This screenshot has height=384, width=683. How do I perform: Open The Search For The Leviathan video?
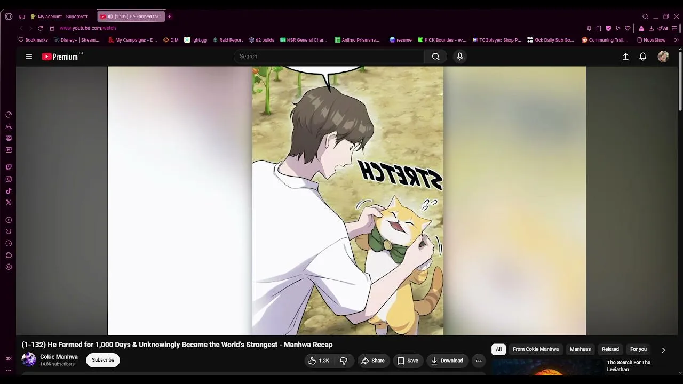(x=629, y=366)
